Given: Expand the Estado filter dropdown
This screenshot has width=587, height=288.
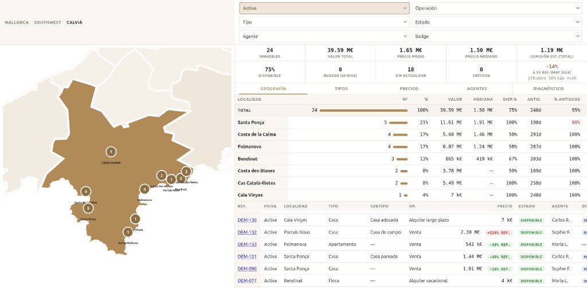Looking at the screenshot, I should 497,22.
